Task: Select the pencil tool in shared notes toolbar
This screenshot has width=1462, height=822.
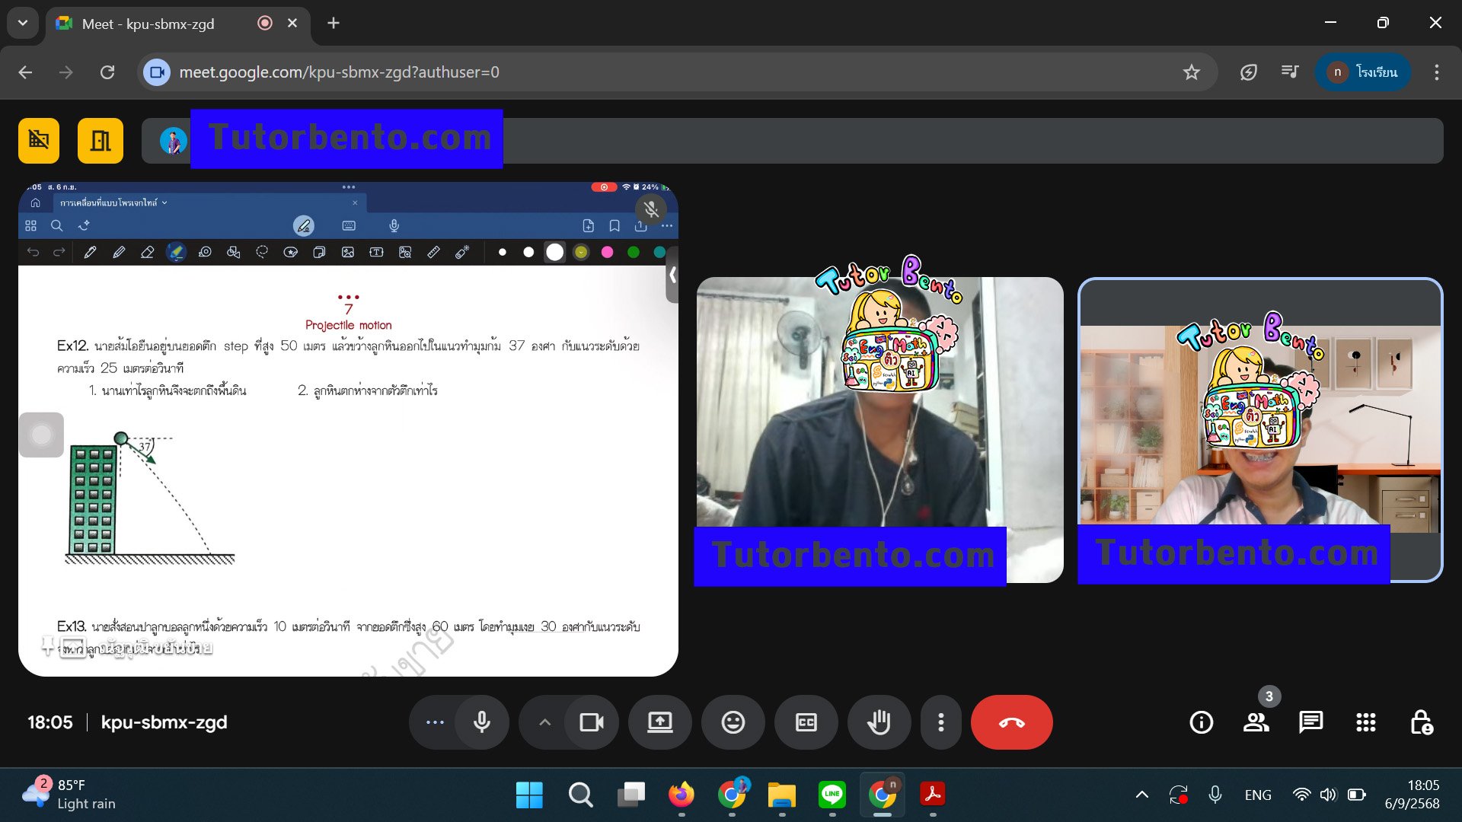Action: [119, 252]
